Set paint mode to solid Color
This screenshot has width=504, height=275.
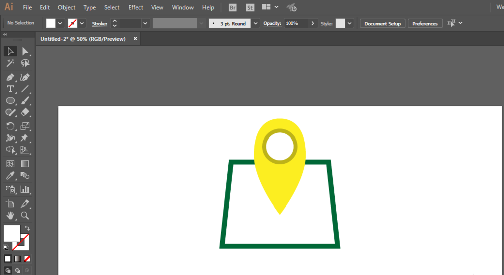8,259
